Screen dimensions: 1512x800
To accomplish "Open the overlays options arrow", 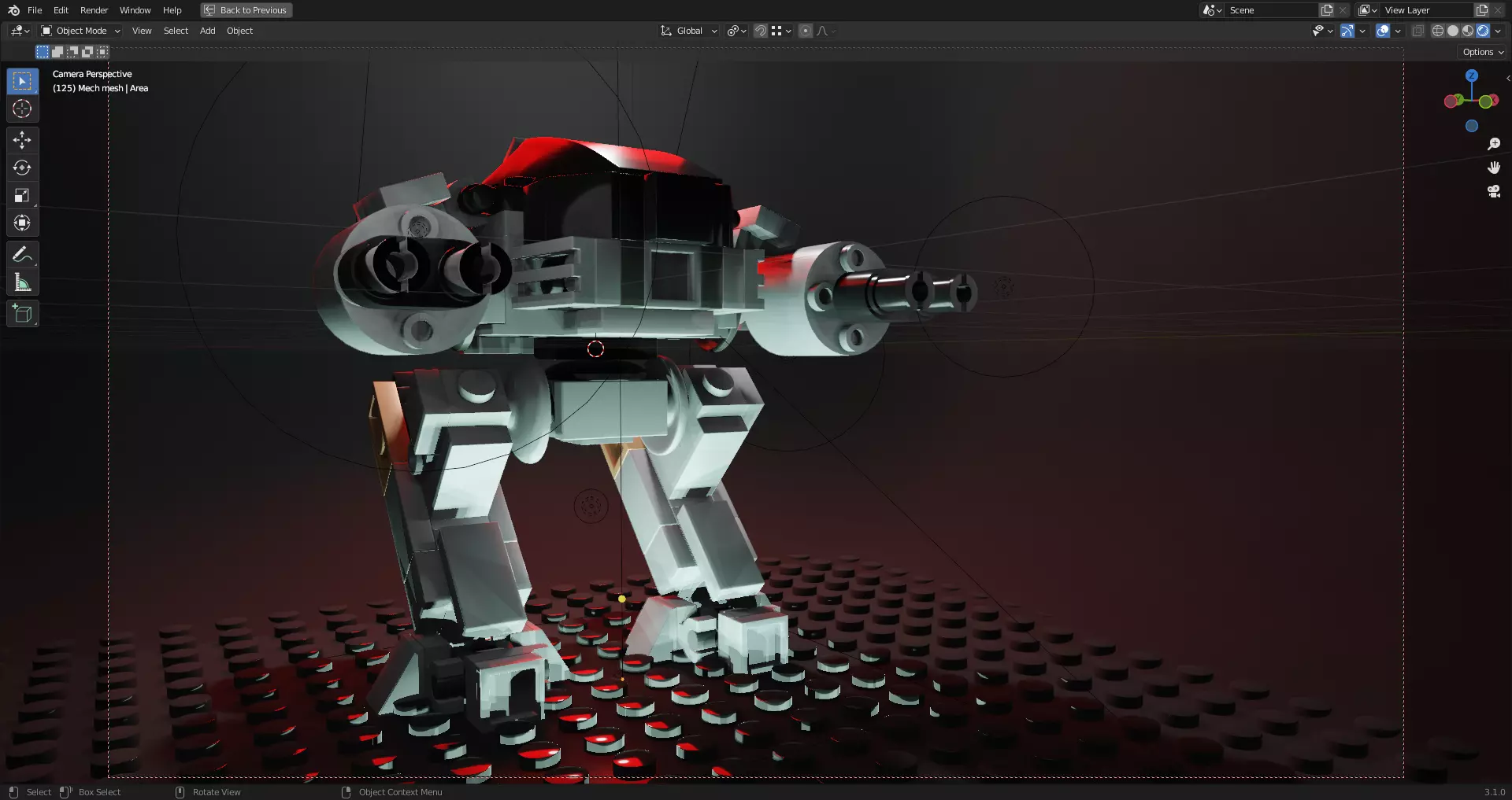I will click(x=1398, y=31).
